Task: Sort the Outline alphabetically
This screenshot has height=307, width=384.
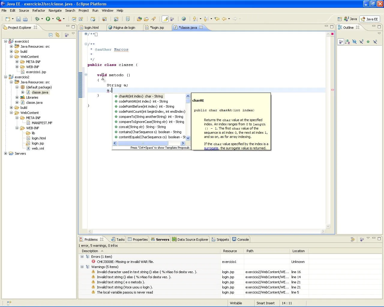Action: click(347, 42)
